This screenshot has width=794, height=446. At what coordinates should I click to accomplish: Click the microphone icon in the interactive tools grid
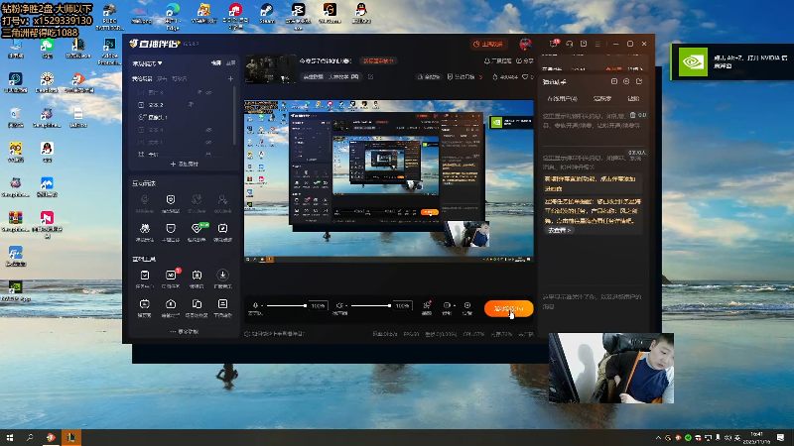pyautogui.click(x=144, y=200)
